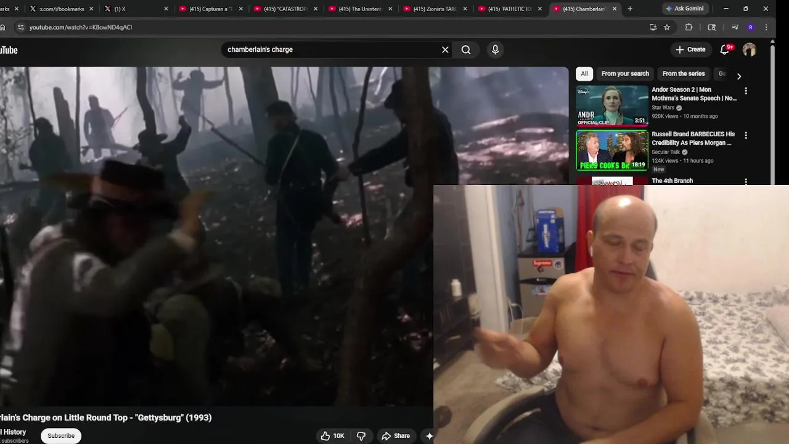Open 'Andor Season 2 | Mon Mothma's' video title
This screenshot has width=789, height=444.
point(694,94)
